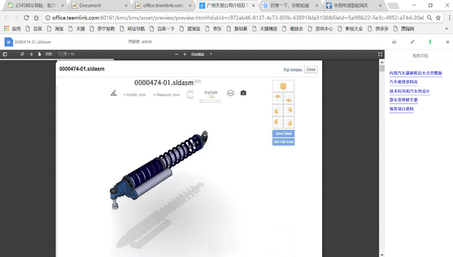Toggle the wireframe cube display mode
Viewport: 453px width, 257px height.
click(x=230, y=93)
